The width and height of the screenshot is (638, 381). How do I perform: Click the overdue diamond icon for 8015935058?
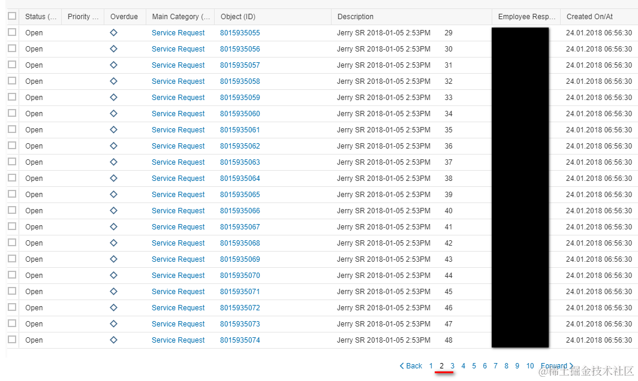point(113,81)
